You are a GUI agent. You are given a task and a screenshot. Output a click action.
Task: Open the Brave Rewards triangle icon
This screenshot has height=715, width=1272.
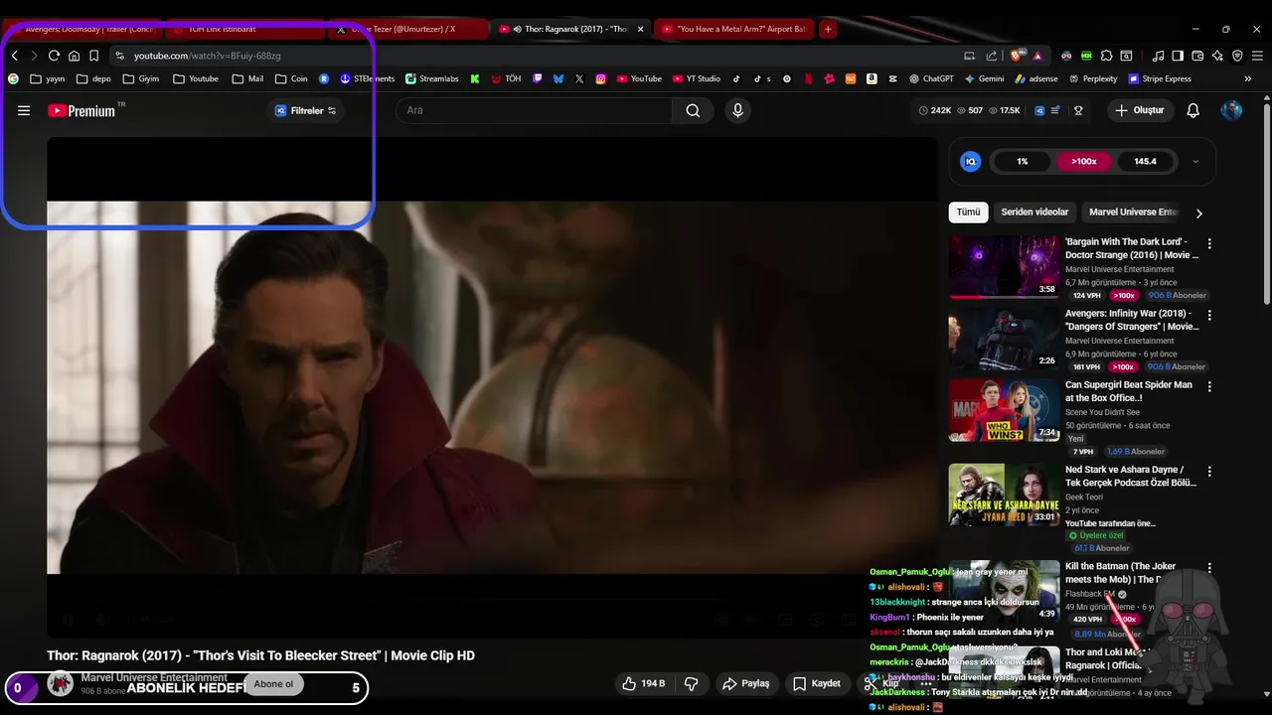[1037, 56]
